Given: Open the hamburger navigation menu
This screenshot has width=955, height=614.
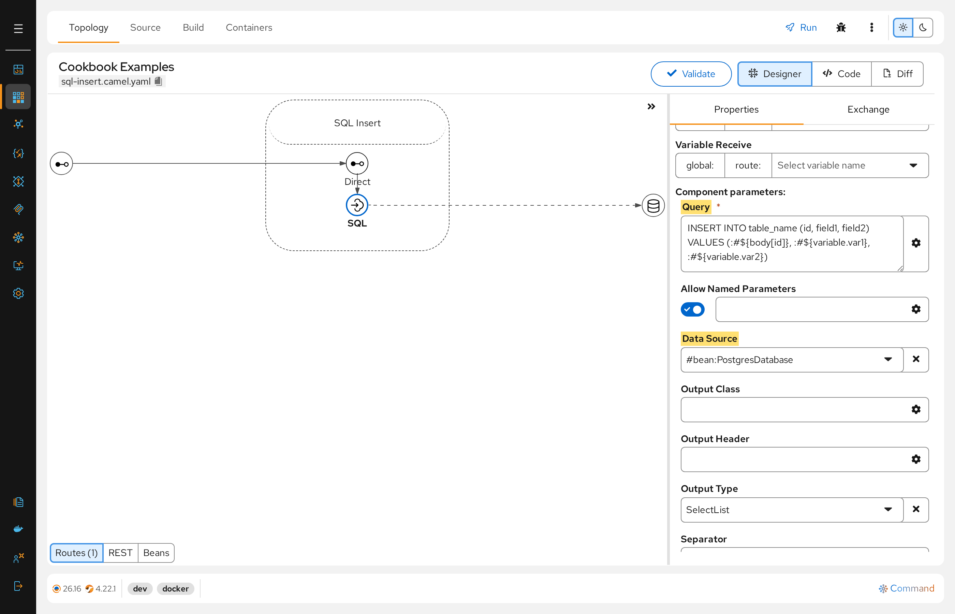Looking at the screenshot, I should 18,29.
